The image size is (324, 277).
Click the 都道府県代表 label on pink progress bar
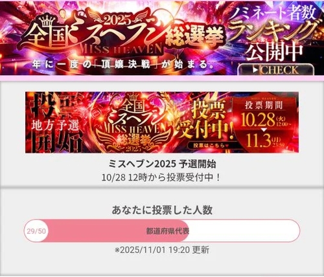click(x=168, y=231)
